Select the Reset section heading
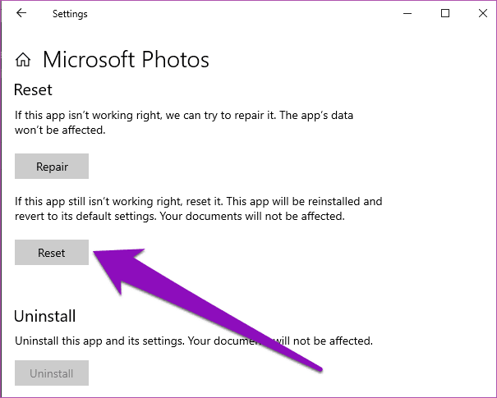Viewport: 497px width, 398px height. [33, 90]
